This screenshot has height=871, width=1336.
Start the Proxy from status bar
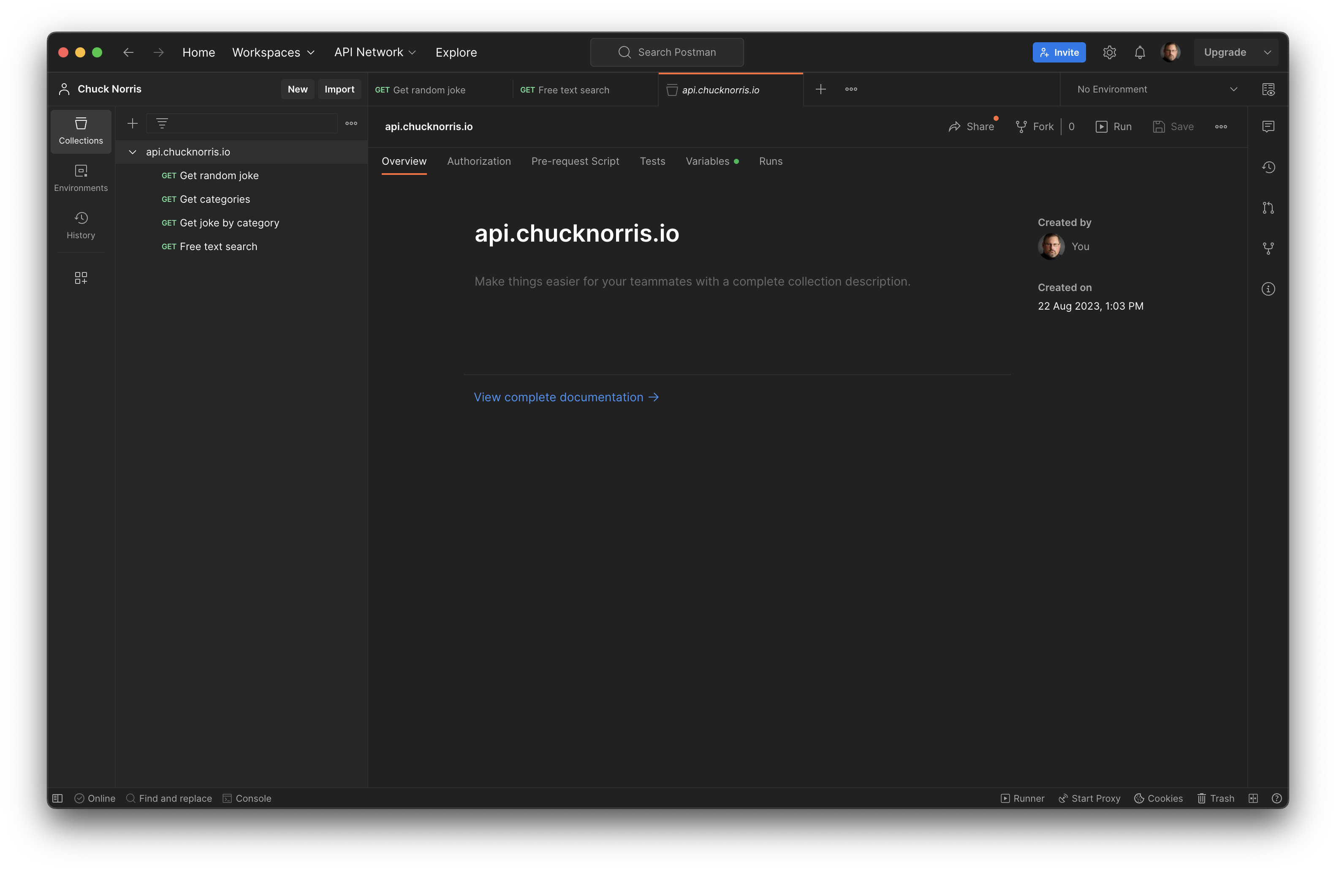point(1089,798)
